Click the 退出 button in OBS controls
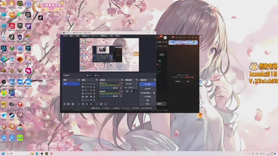The width and height of the screenshot is (278, 156). (x=147, y=104)
